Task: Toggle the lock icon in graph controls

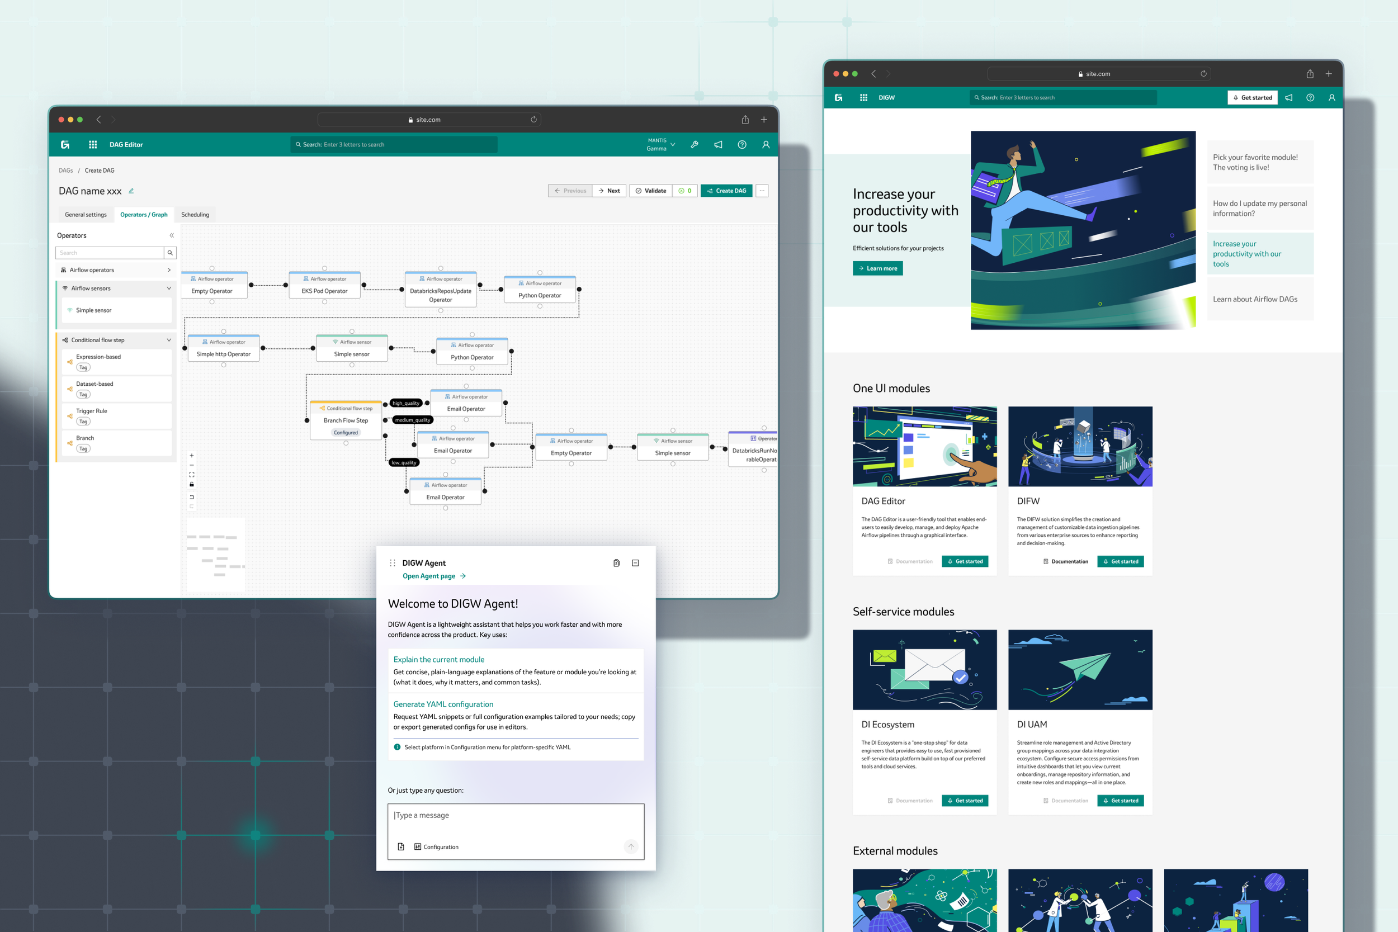Action: pos(191,484)
